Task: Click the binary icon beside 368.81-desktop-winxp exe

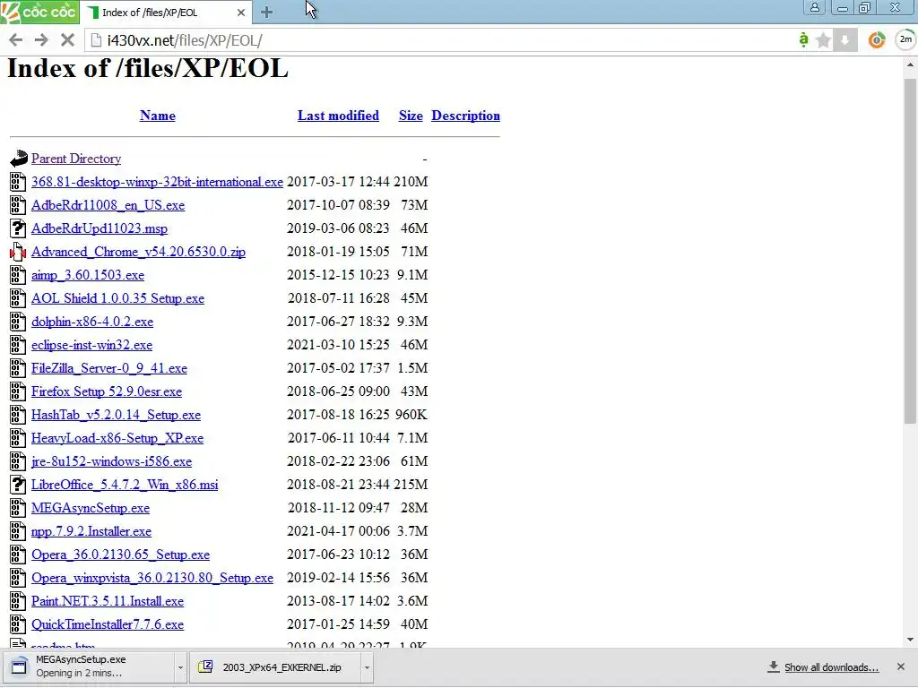Action: click(x=18, y=182)
